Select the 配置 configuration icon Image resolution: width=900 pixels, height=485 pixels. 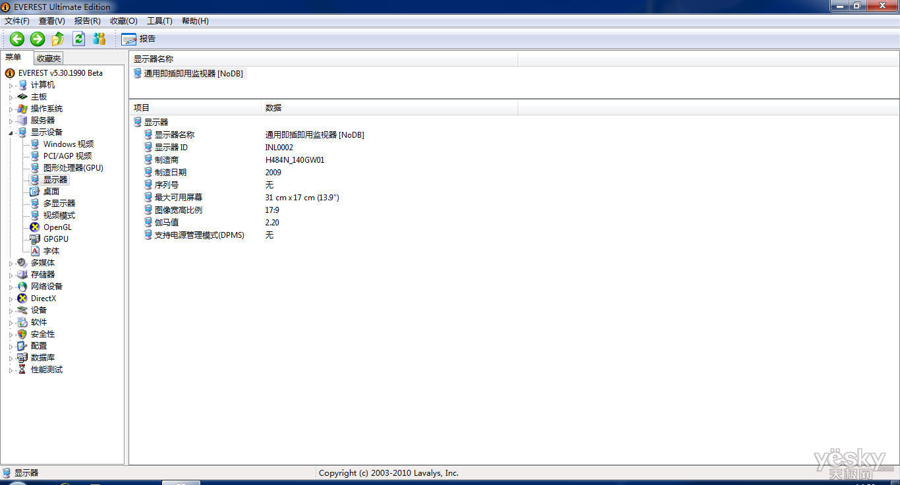(22, 346)
